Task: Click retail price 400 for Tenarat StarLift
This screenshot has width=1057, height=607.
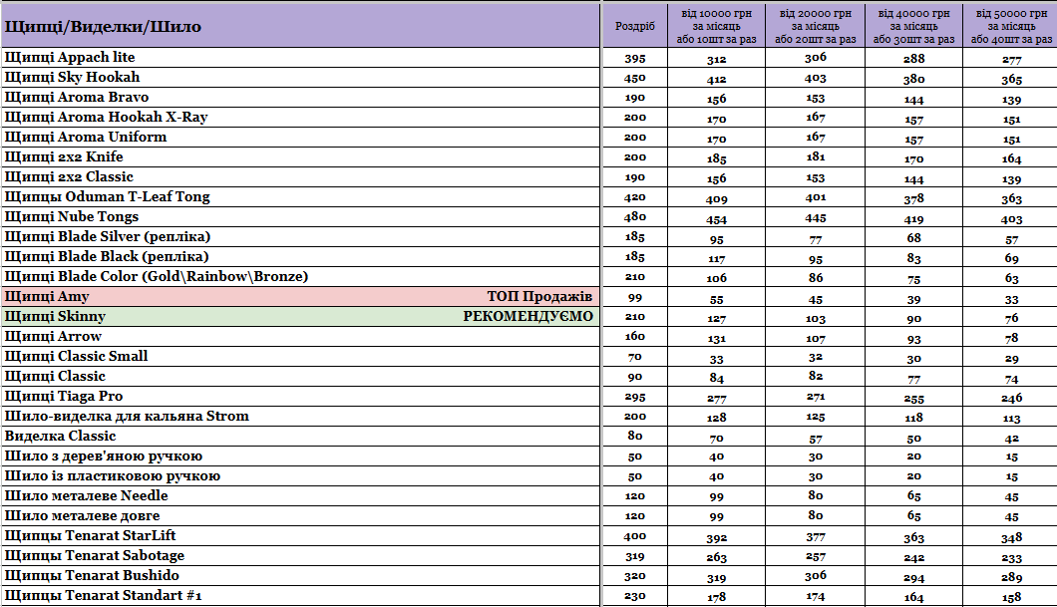Action: tap(635, 536)
